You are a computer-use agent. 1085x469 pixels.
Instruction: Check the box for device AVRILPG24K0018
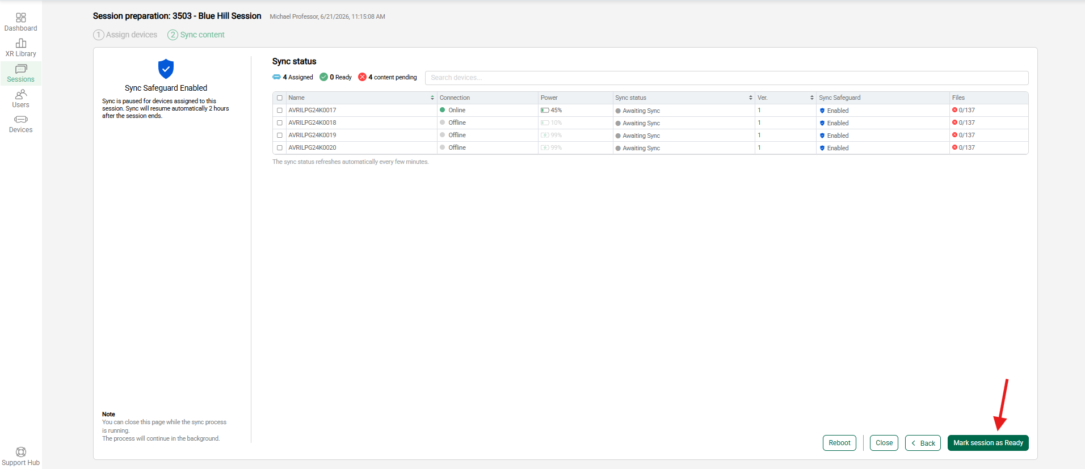click(280, 123)
